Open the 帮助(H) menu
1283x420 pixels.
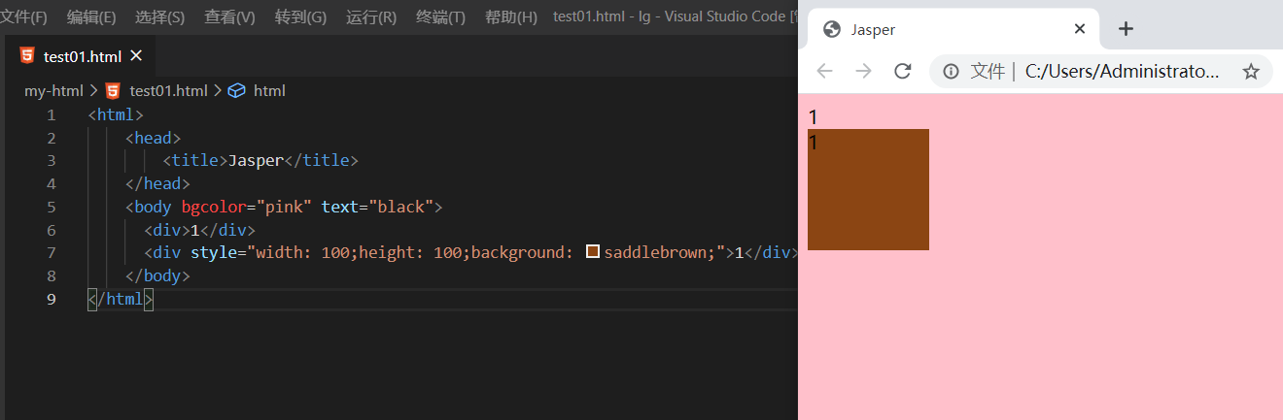pos(510,17)
